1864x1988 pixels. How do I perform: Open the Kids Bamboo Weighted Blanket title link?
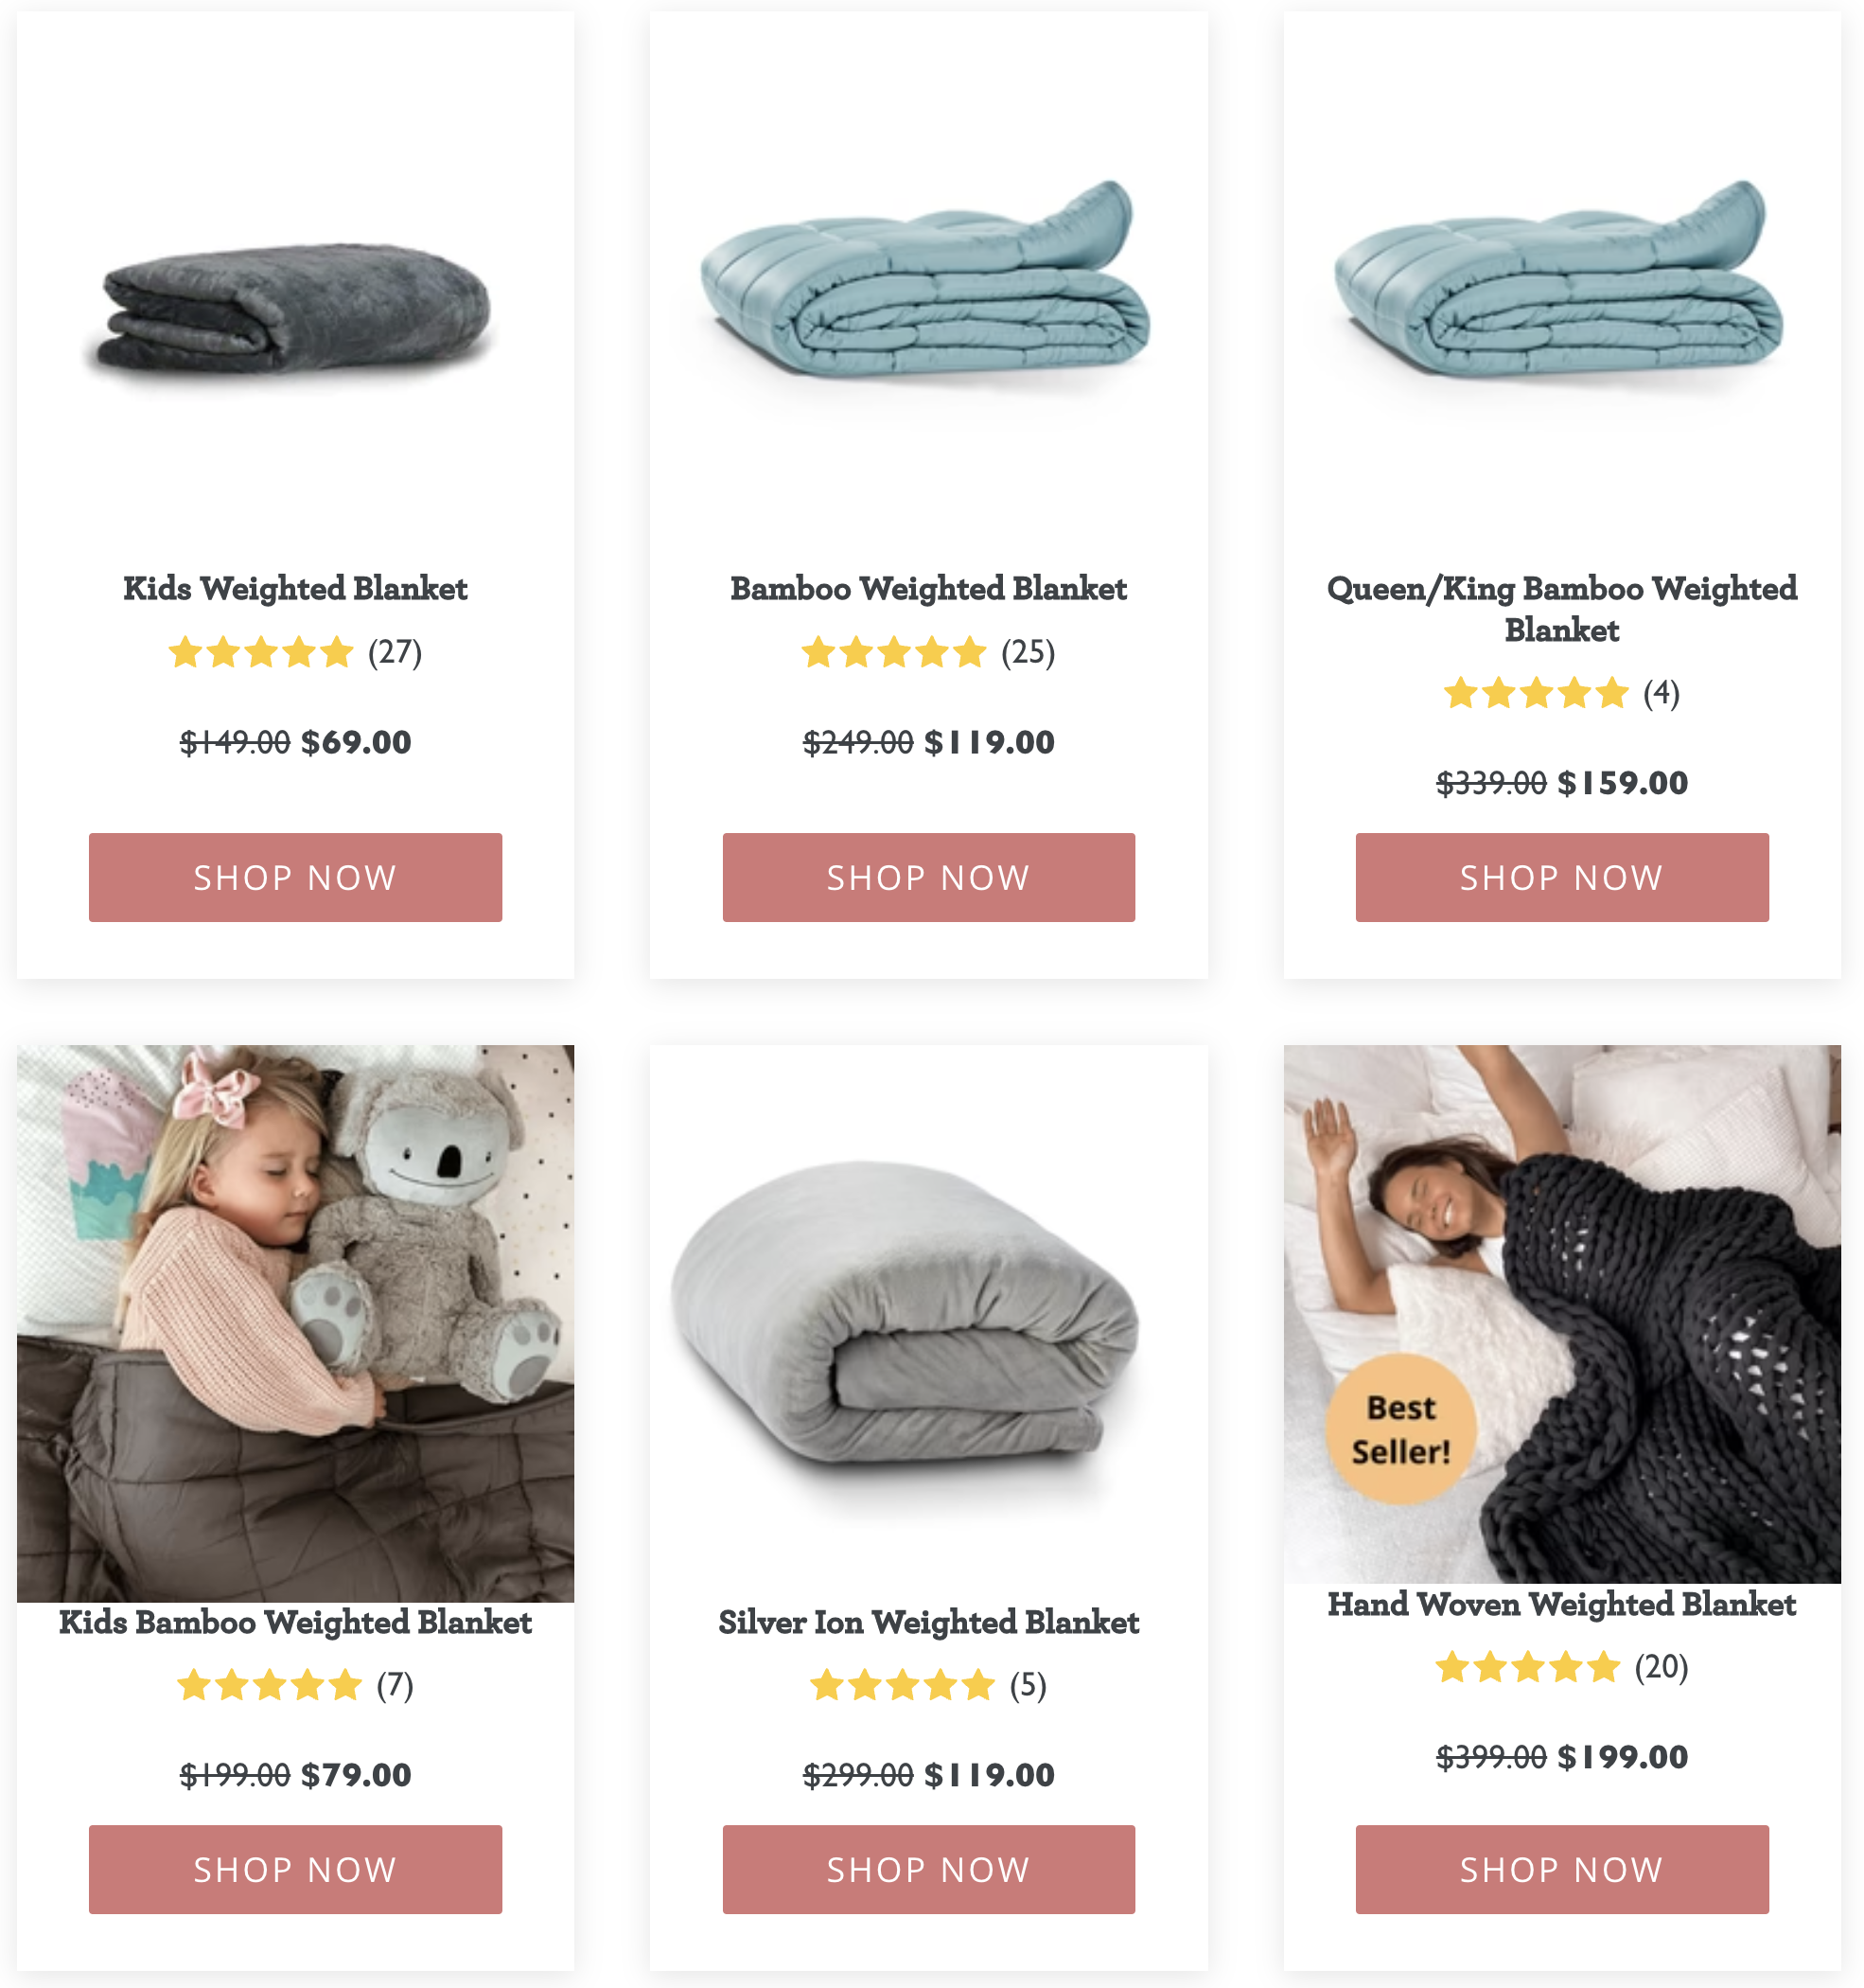click(295, 1621)
